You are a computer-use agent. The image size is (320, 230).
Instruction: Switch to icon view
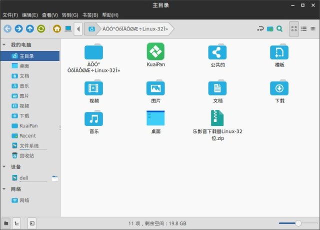(x=294, y=29)
